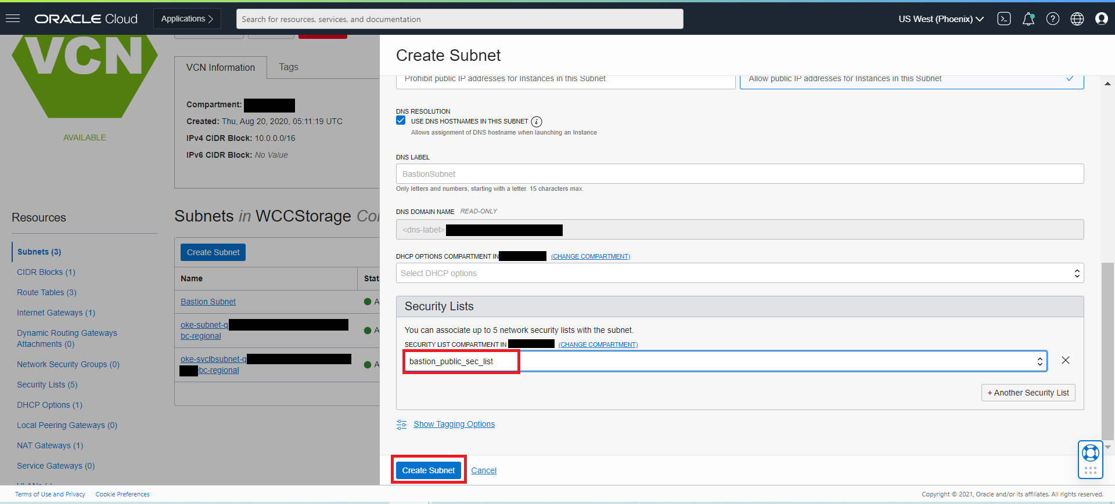This screenshot has height=504, width=1115.
Task: Open bastion_public_sec_list security list dropdown
Action: [x=726, y=361]
